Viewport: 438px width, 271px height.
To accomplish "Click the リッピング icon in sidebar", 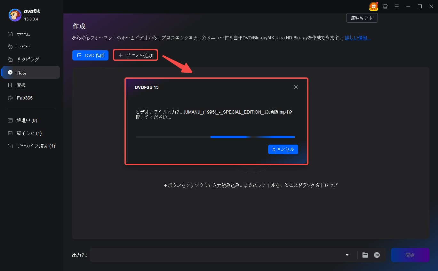I will point(11,60).
